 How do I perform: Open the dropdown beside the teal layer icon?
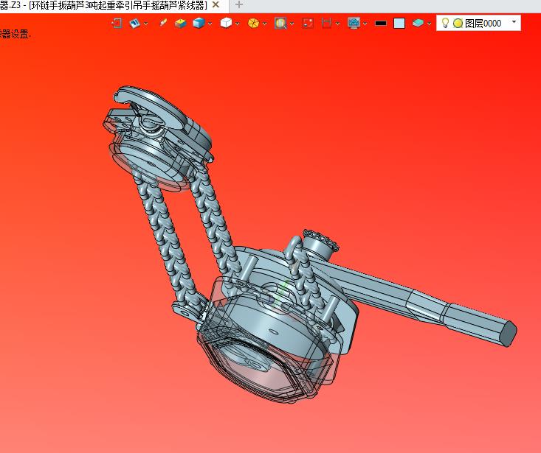430,24
